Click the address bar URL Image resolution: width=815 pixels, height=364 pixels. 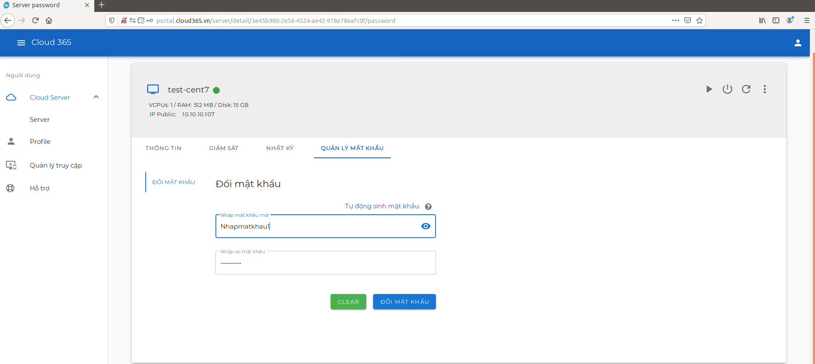tap(276, 20)
